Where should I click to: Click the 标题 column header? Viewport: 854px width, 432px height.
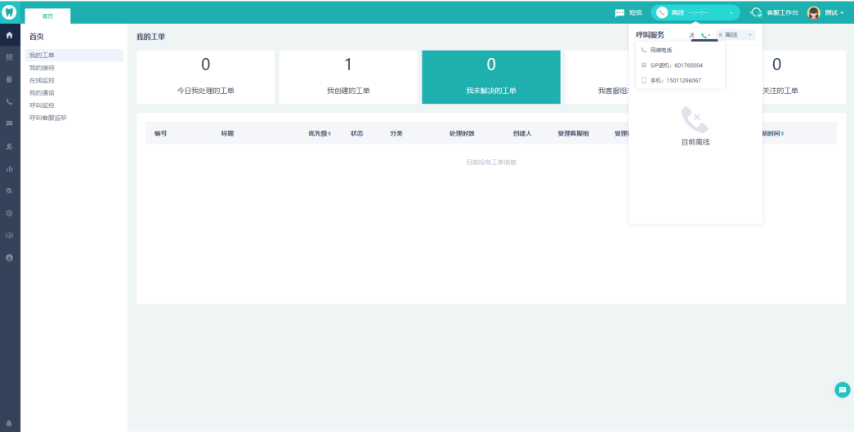click(228, 133)
